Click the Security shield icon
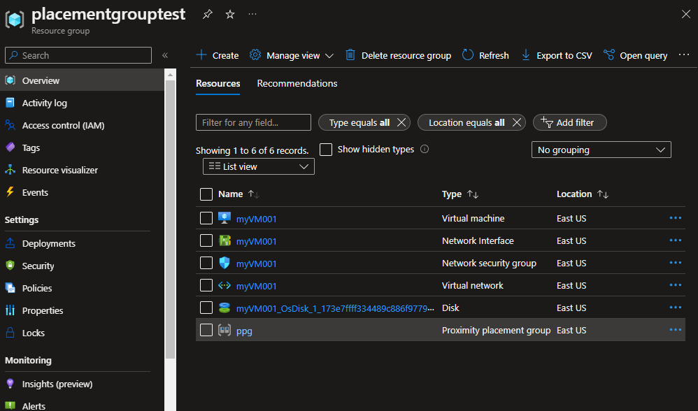Screen dimensions: 698x411 click(x=10, y=266)
